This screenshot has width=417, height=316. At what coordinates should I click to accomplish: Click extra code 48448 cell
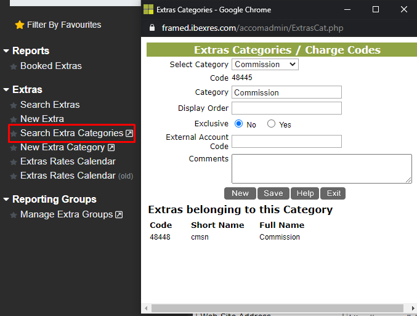[160, 237]
